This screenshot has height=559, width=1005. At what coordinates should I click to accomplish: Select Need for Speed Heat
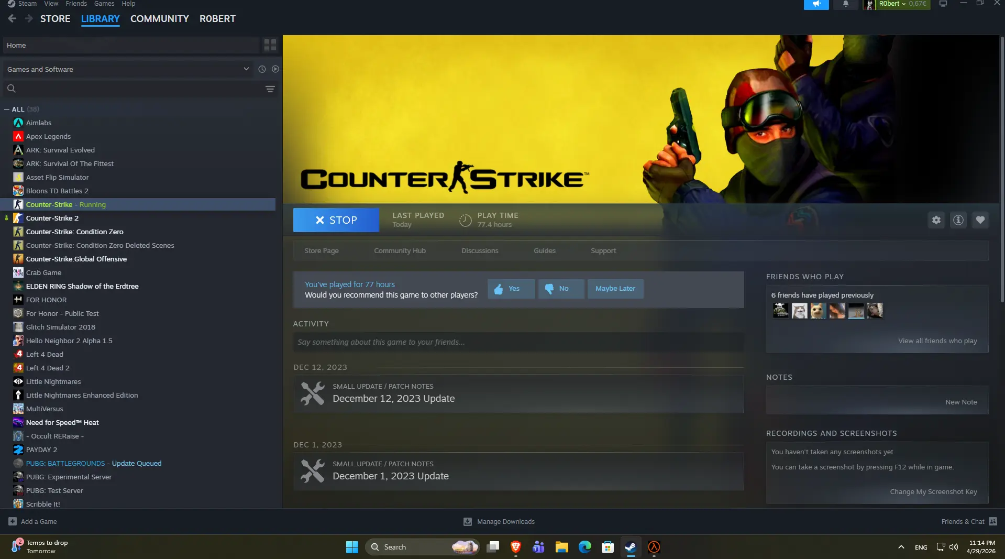(62, 423)
